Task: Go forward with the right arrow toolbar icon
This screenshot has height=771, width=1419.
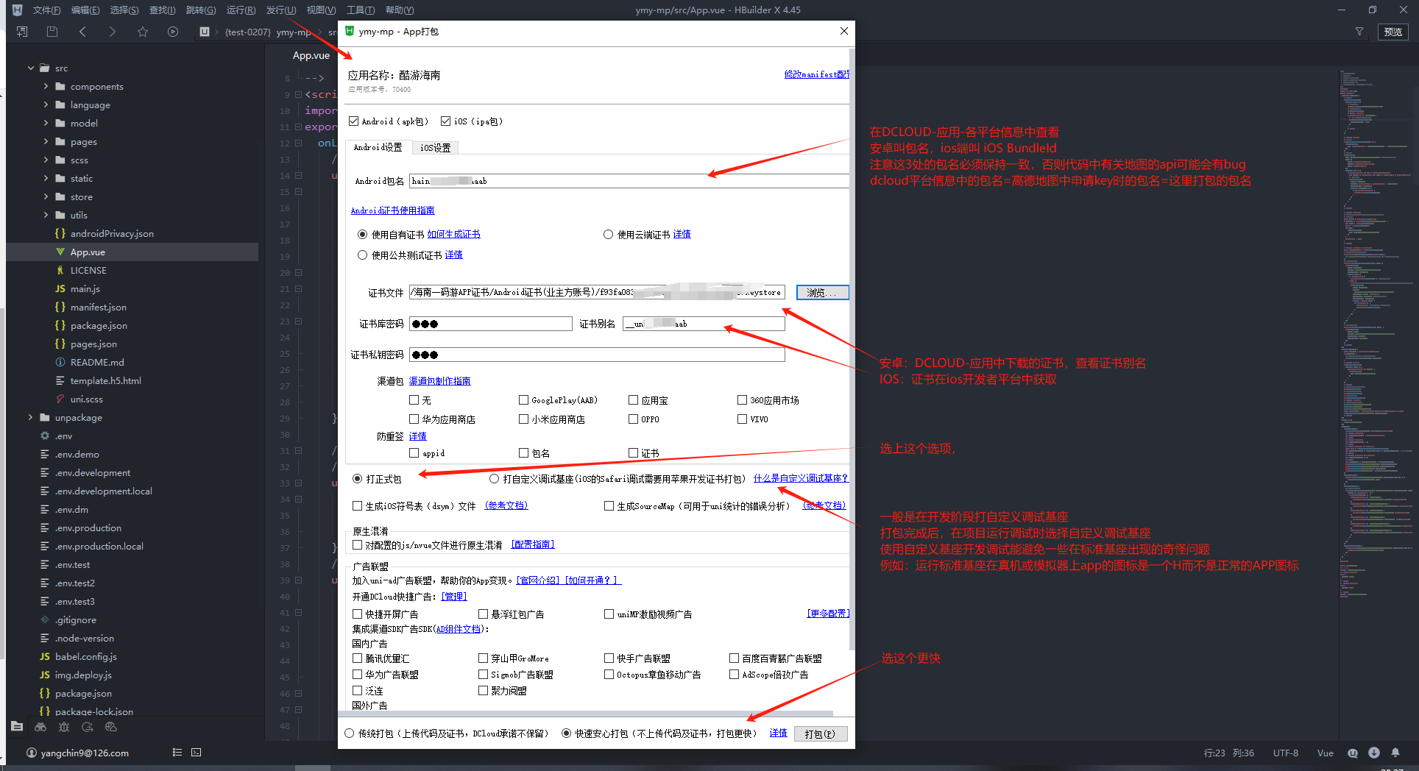Action: point(112,32)
